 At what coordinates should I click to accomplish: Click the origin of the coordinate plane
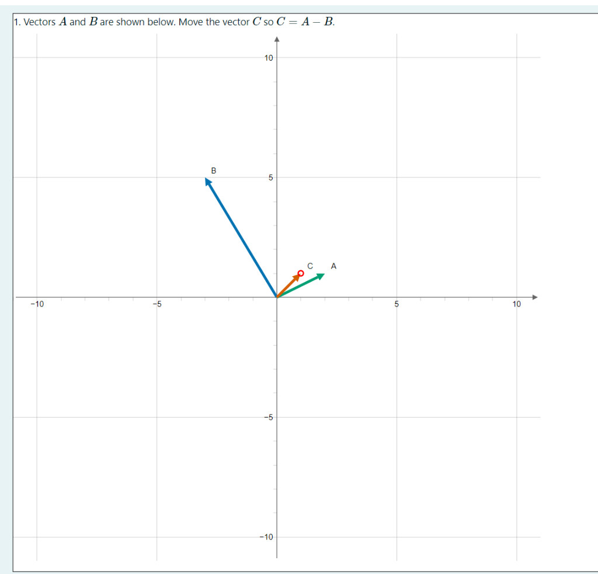click(x=277, y=297)
